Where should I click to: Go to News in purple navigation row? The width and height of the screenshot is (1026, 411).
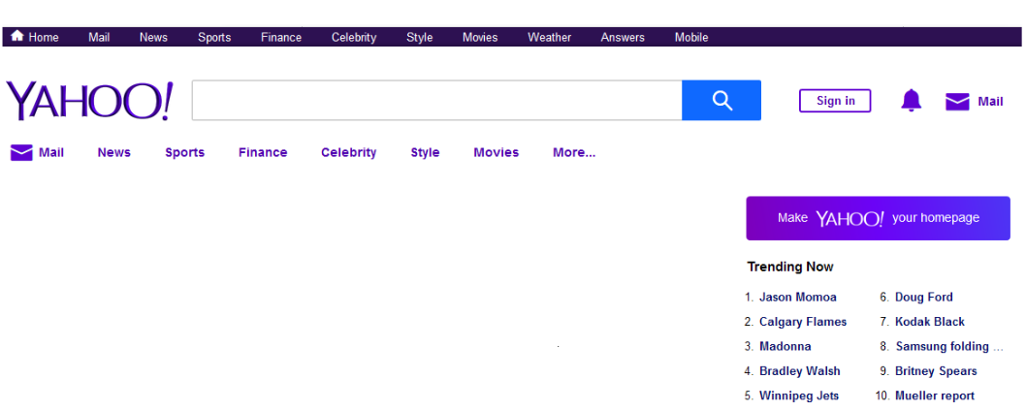coord(113,152)
